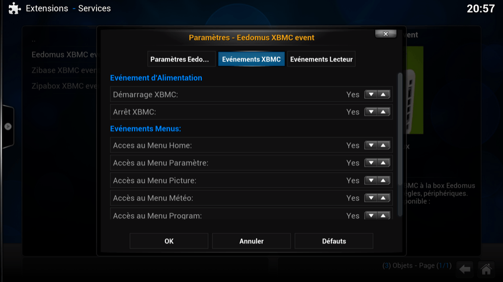503x282 pixels.
Task: Click the Accès au Menu Program row
Action: [x=251, y=214]
